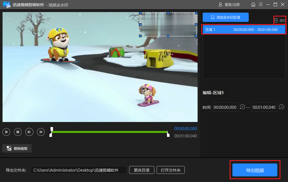
Task: Click the 更改目录 button
Action: [141, 170]
